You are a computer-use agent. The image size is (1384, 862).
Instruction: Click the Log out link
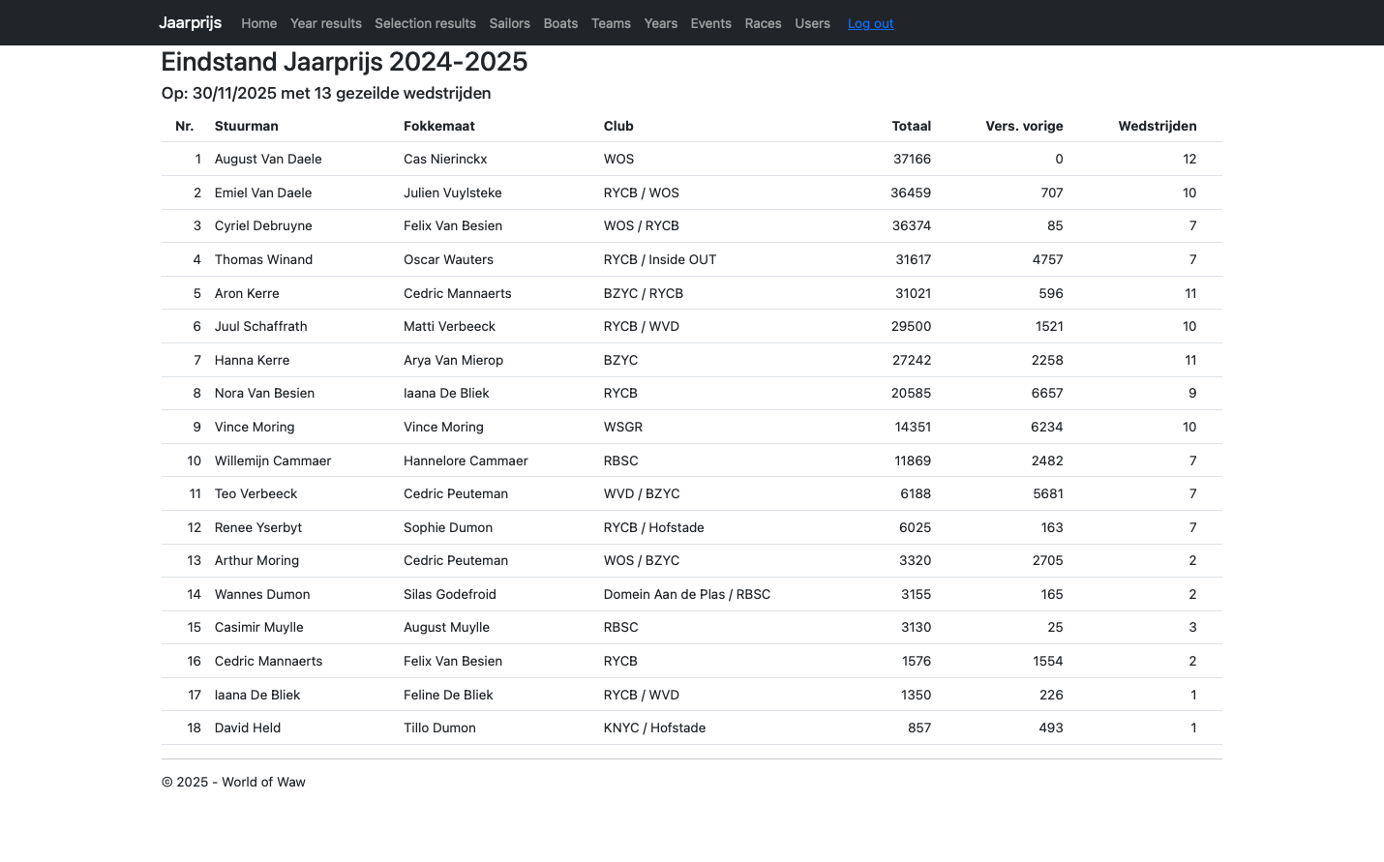coord(870,23)
